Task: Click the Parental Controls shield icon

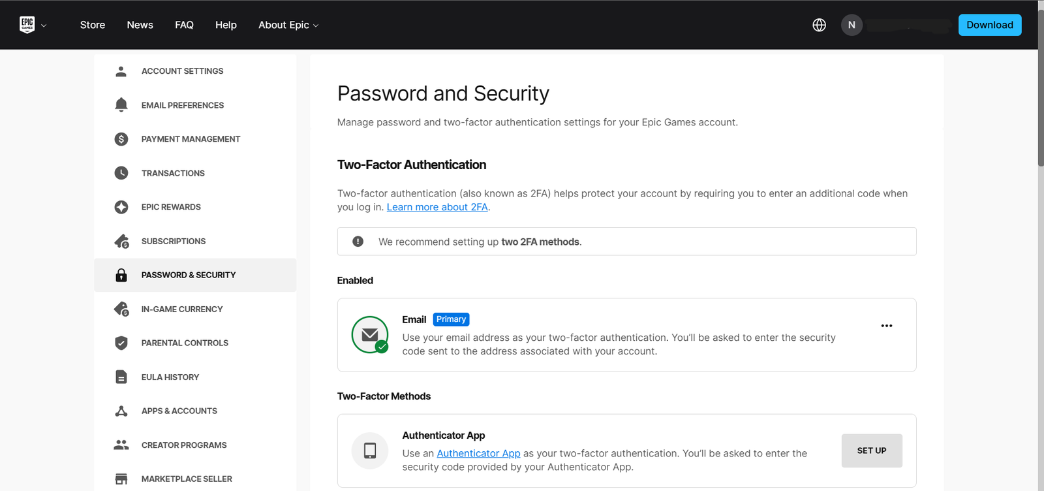Action: pos(121,343)
